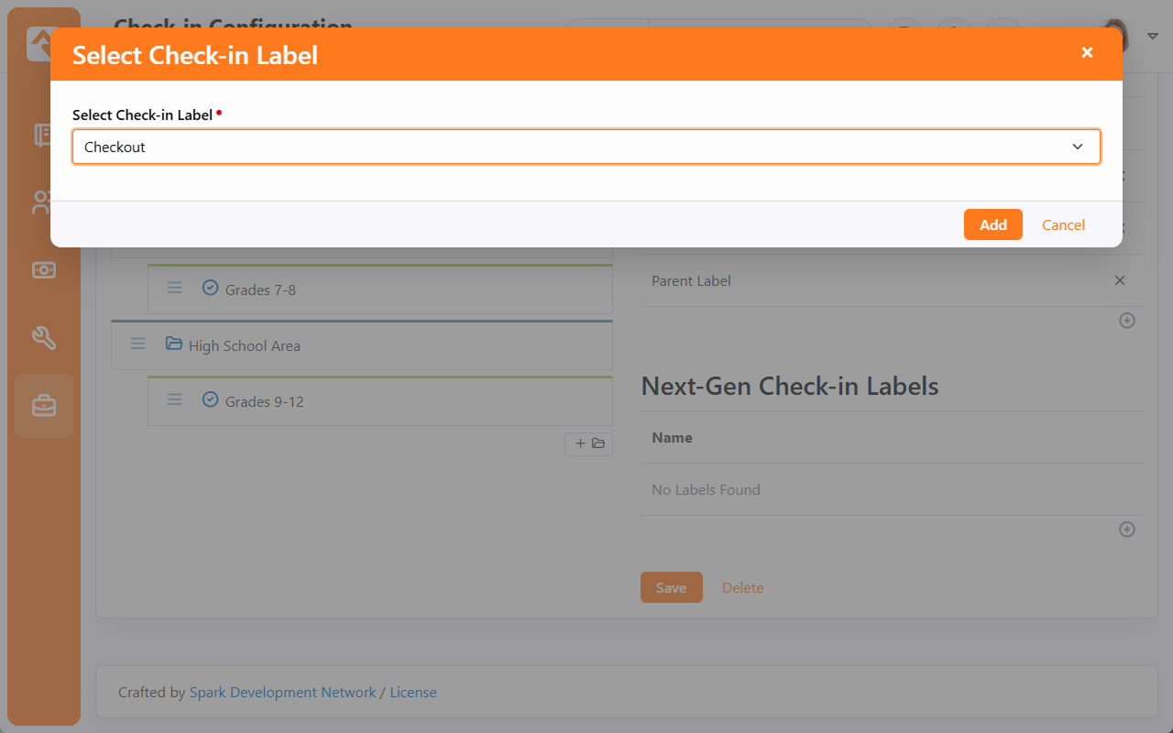Save the check-in configuration

click(x=671, y=587)
